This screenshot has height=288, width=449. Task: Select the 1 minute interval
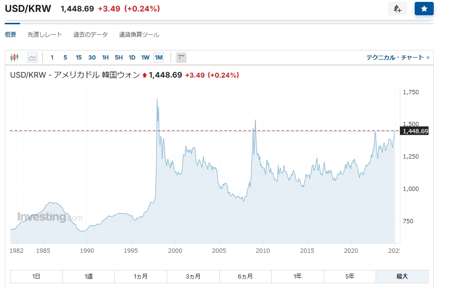[x=52, y=58]
